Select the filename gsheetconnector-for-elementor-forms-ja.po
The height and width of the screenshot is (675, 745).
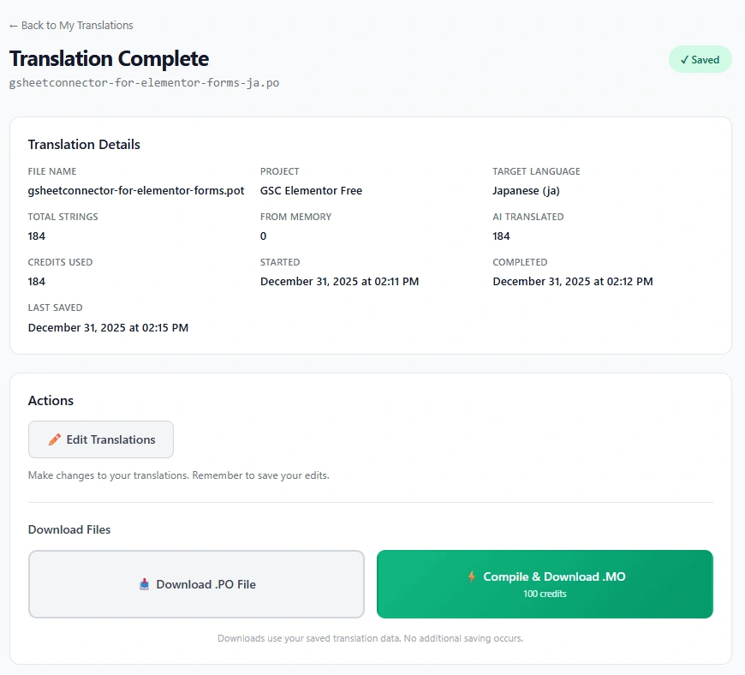pyautogui.click(x=144, y=82)
